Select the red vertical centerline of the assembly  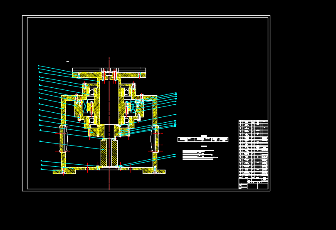[x=109, y=123]
